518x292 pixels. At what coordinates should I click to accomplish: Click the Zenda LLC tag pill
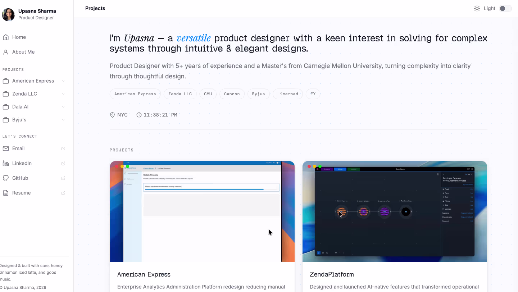coord(180,94)
